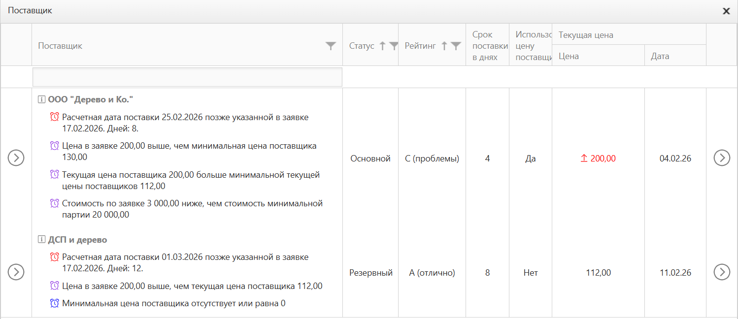
Task: Expand the right chevron of ДСП и дерево row
Action: coord(722,272)
